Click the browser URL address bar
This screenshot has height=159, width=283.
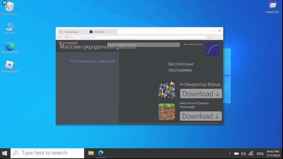click(138, 37)
